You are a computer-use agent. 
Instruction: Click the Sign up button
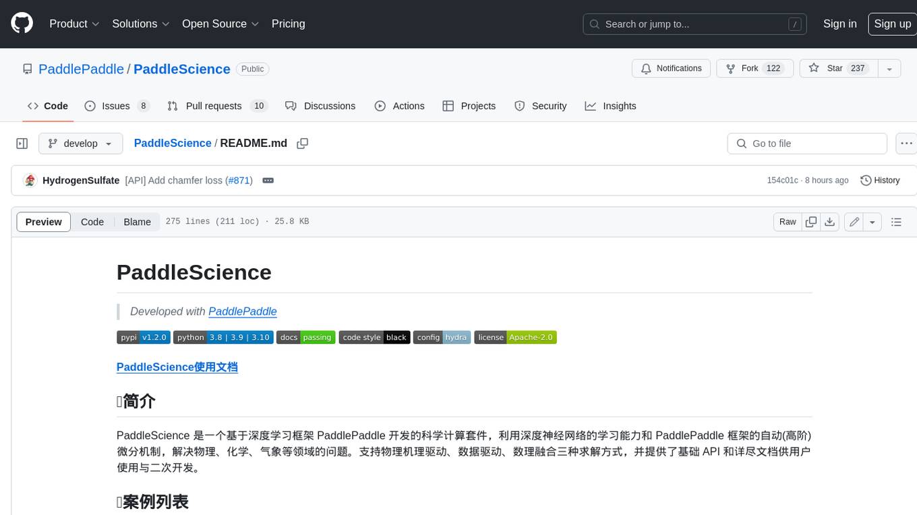(892, 24)
